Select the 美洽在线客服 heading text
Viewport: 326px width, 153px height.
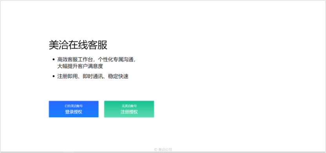[78, 45]
